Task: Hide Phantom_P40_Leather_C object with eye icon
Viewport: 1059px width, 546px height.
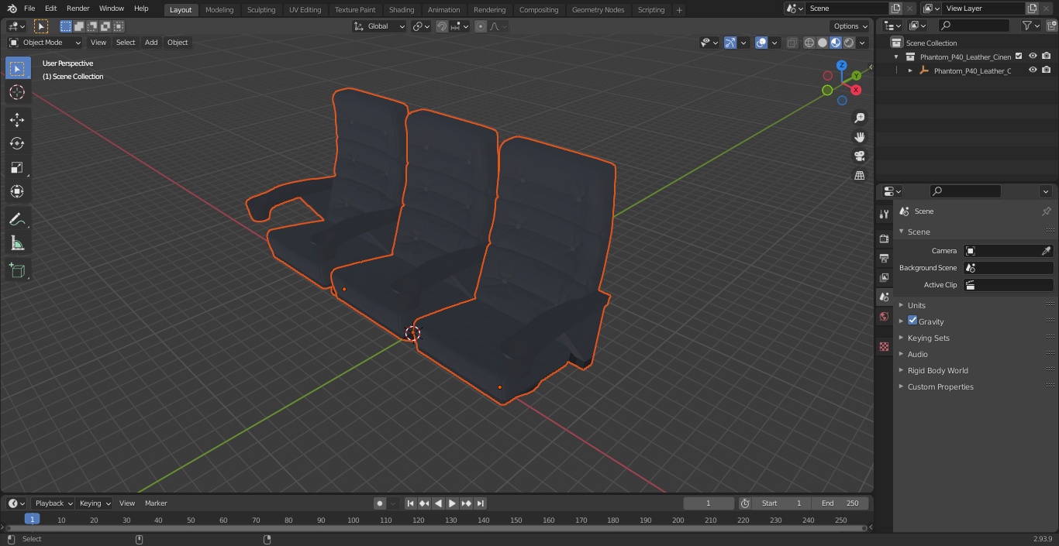Action: click(x=1033, y=70)
